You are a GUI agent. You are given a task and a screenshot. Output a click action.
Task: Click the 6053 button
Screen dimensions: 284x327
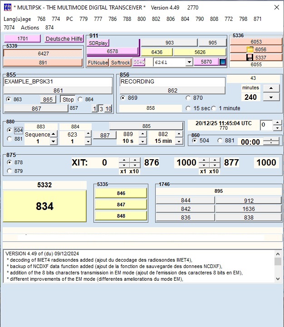tap(256, 42)
